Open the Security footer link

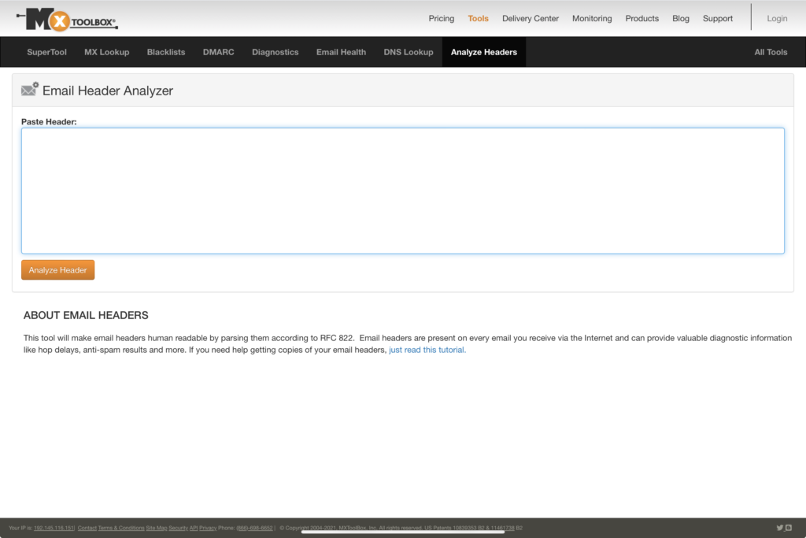coord(179,528)
